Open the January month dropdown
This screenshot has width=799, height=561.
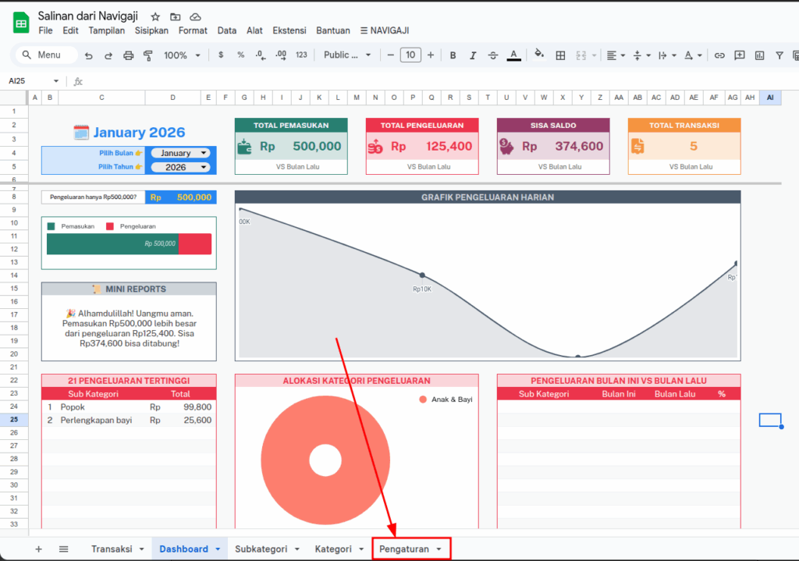click(181, 154)
